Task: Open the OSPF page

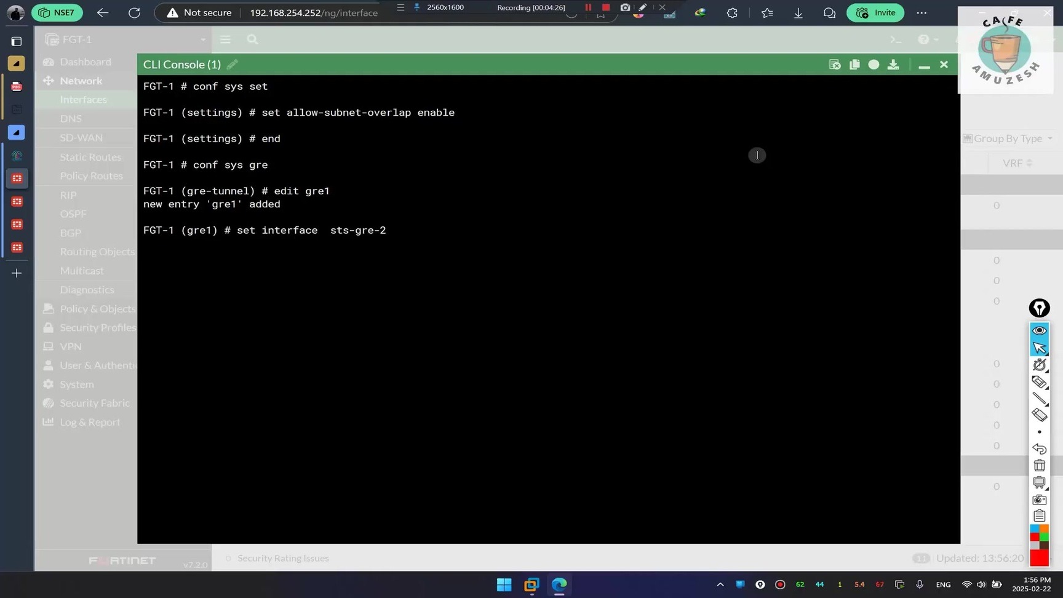Action: 73,214
